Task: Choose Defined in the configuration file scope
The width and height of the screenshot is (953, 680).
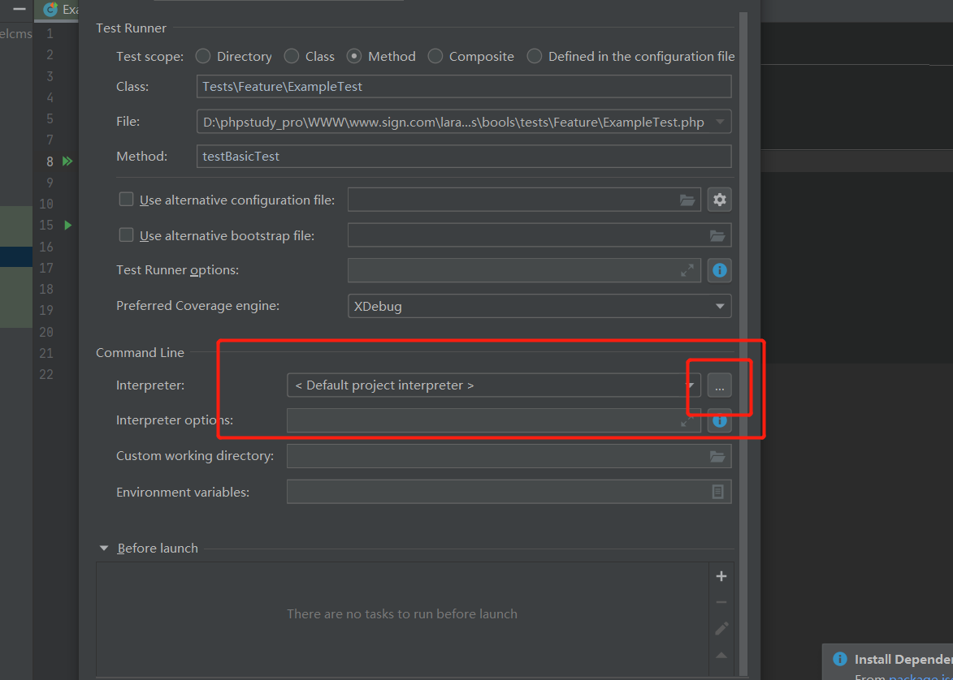Action: coord(535,57)
